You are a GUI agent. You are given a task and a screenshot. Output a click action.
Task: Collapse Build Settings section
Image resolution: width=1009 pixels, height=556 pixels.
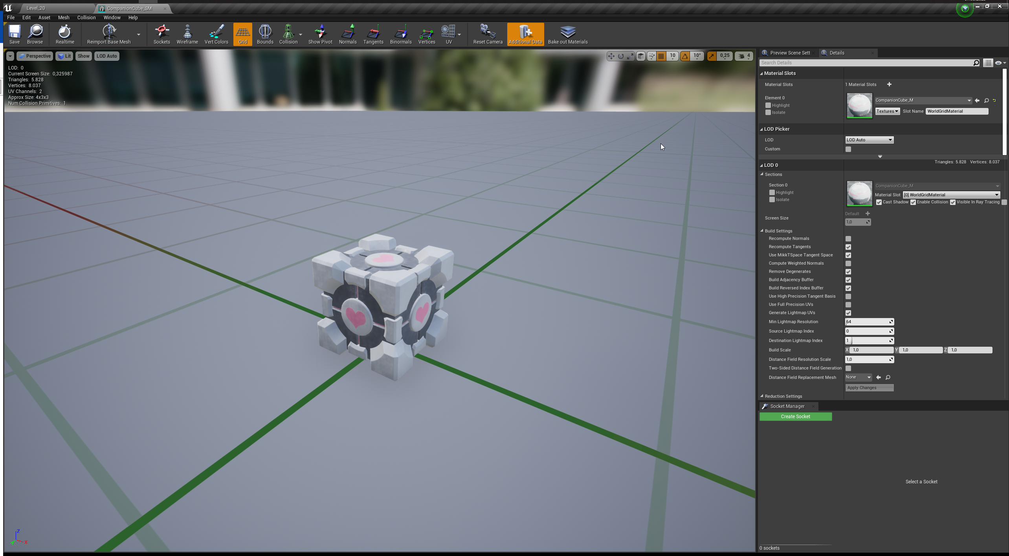click(x=762, y=231)
